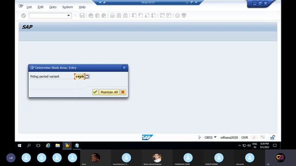
Task: Click the Windows Start button
Action: [x=19, y=146]
